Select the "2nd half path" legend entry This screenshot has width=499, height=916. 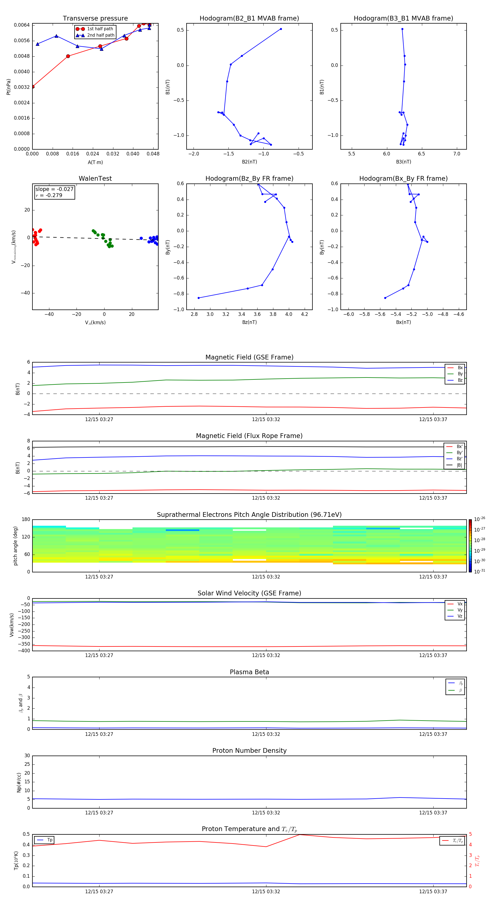click(95, 35)
